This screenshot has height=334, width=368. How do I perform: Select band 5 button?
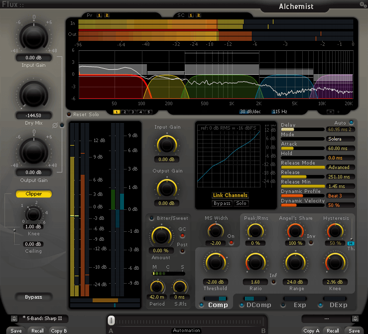pyautogui.click(x=149, y=112)
